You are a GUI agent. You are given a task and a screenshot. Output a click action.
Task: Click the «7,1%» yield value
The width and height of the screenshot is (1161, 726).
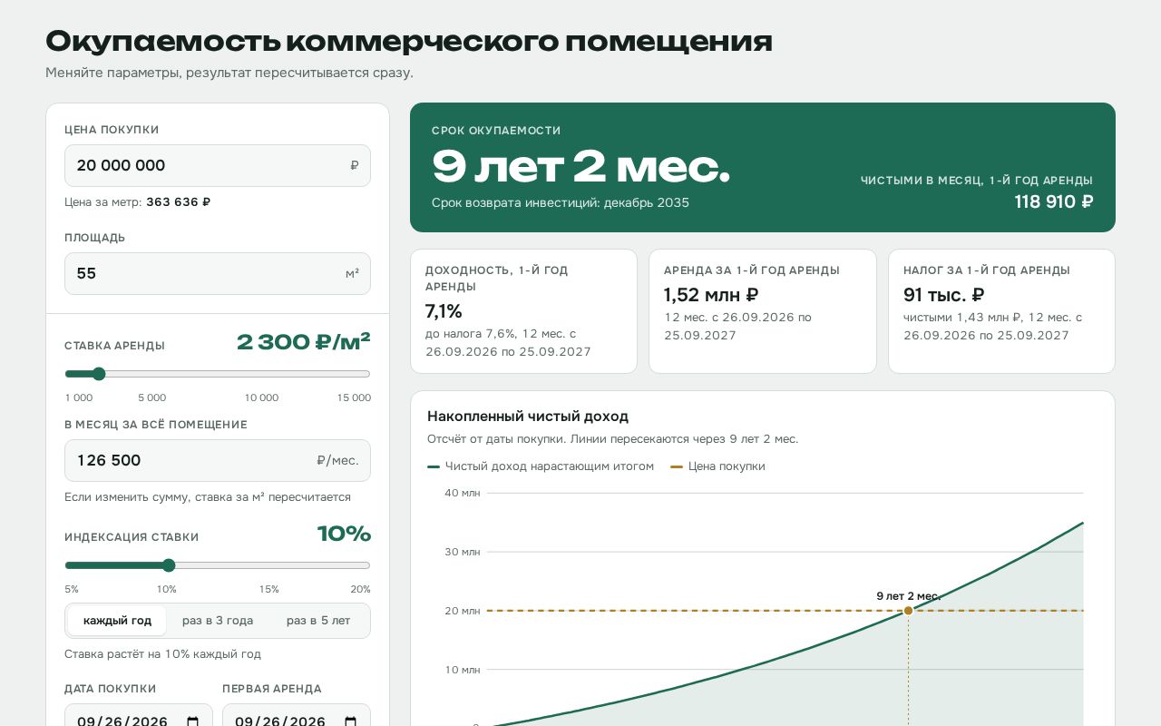coord(444,311)
